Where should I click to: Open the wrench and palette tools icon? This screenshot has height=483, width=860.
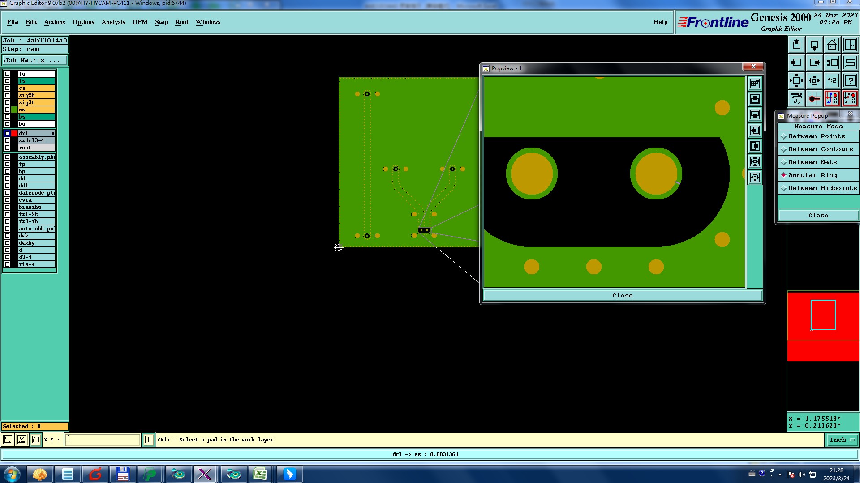point(796,98)
